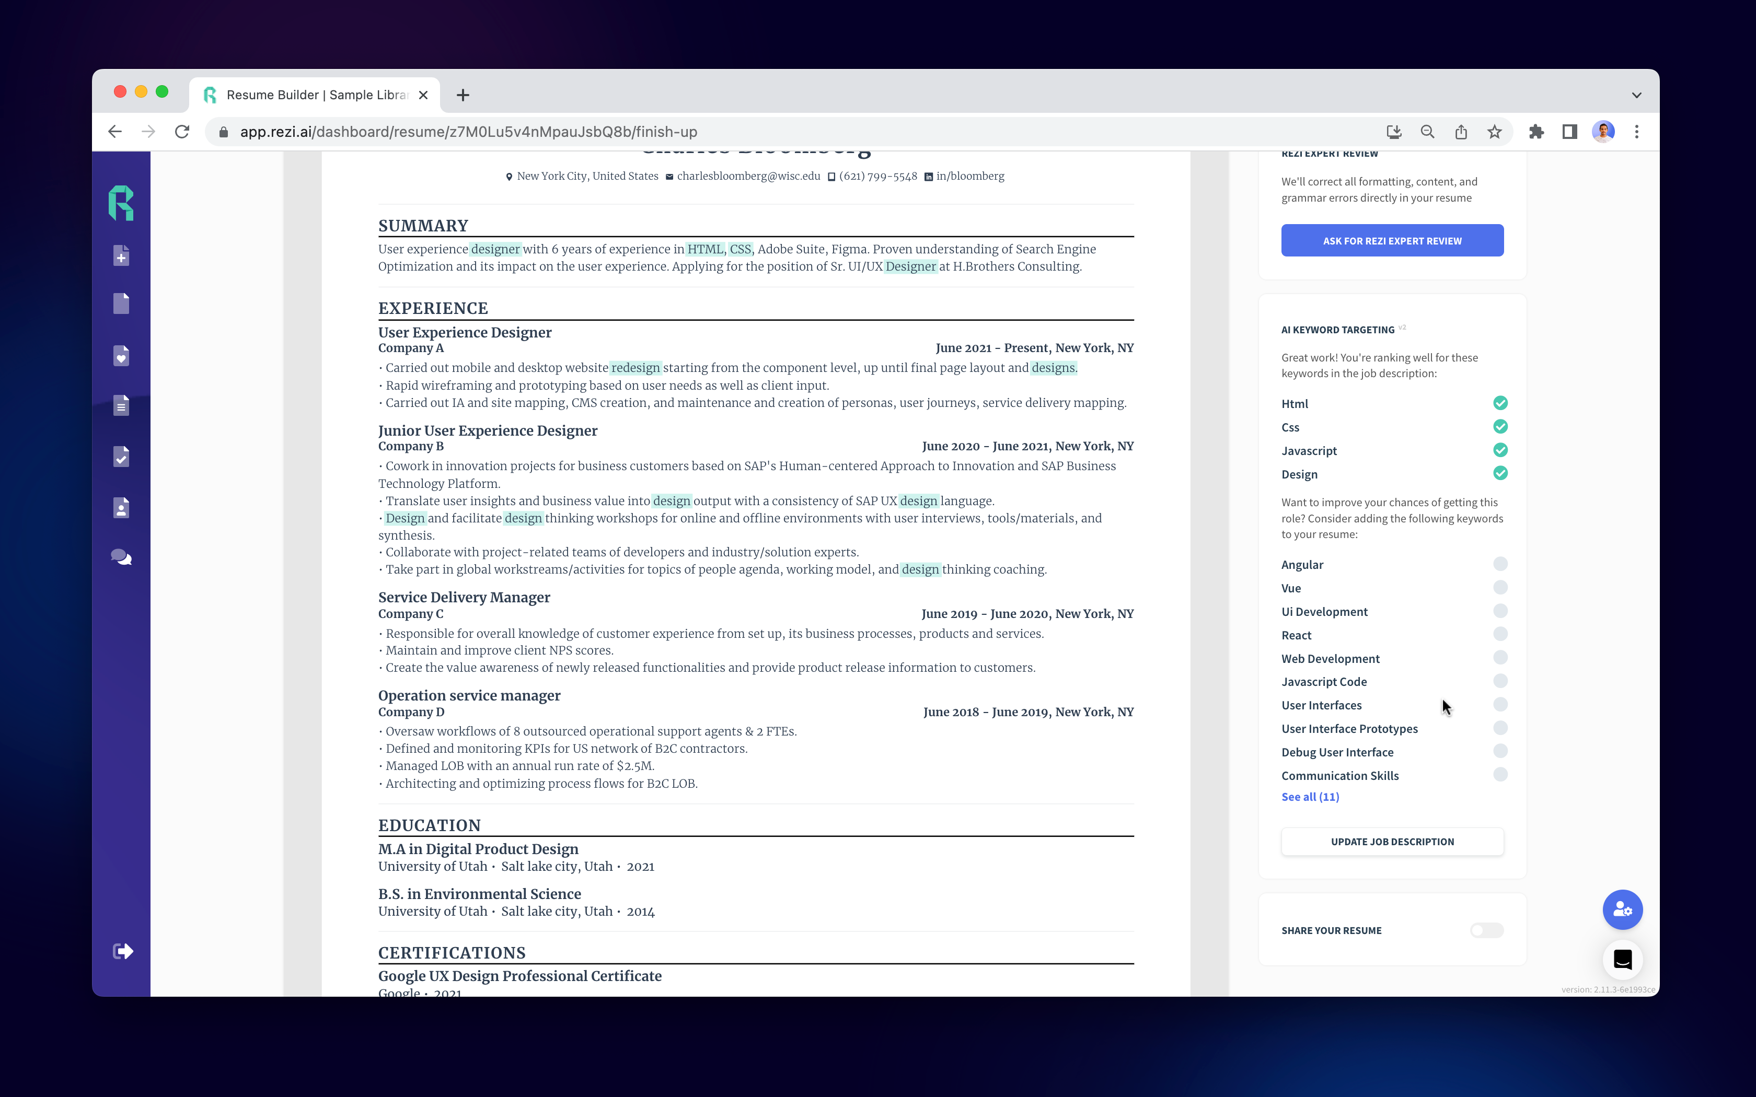Screen dimensions: 1756x1097
Task: Click Debug User Interface keyword label
Action: click(1337, 752)
